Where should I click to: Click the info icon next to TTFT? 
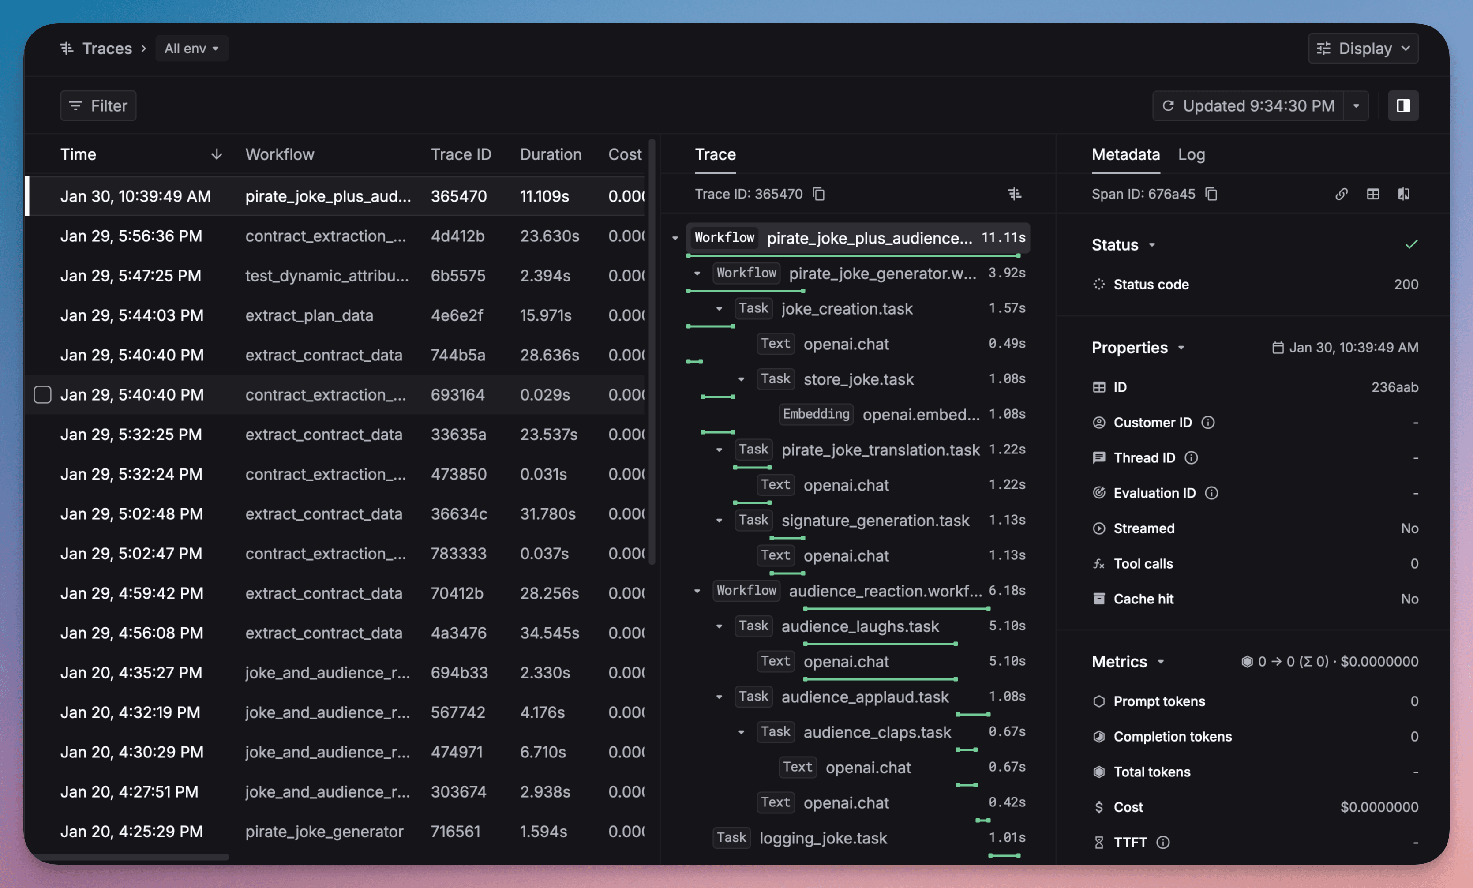coord(1163,842)
